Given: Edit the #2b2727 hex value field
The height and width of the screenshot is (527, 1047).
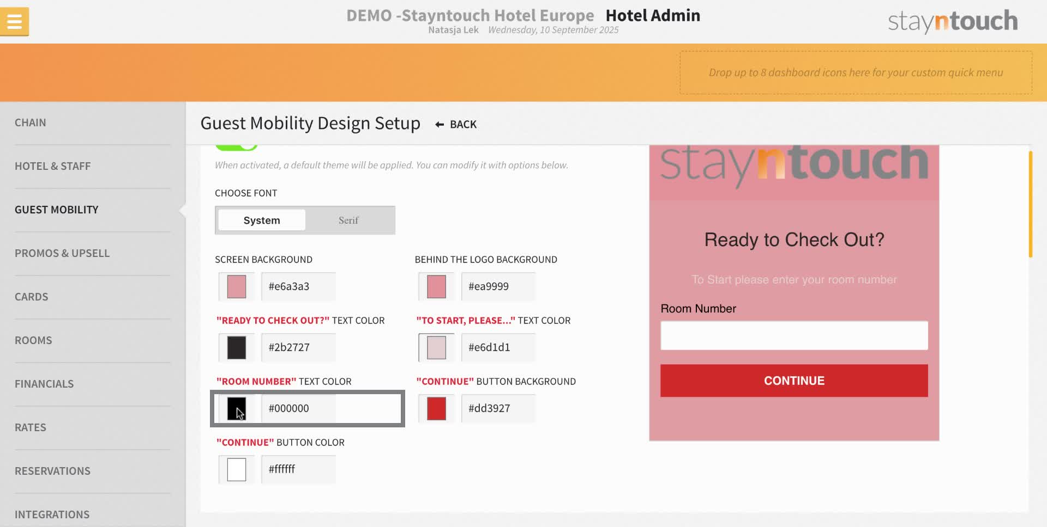Looking at the screenshot, I should point(298,347).
